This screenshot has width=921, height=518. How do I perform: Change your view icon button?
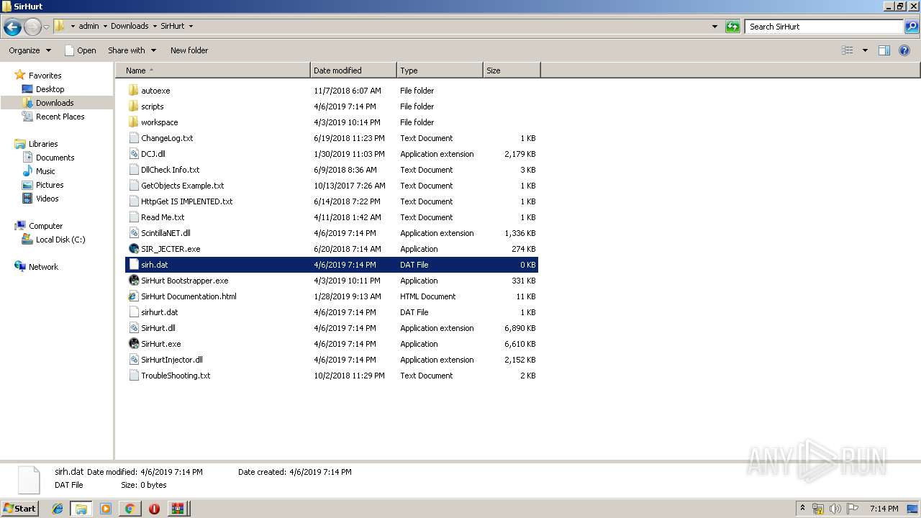pyautogui.click(x=848, y=50)
